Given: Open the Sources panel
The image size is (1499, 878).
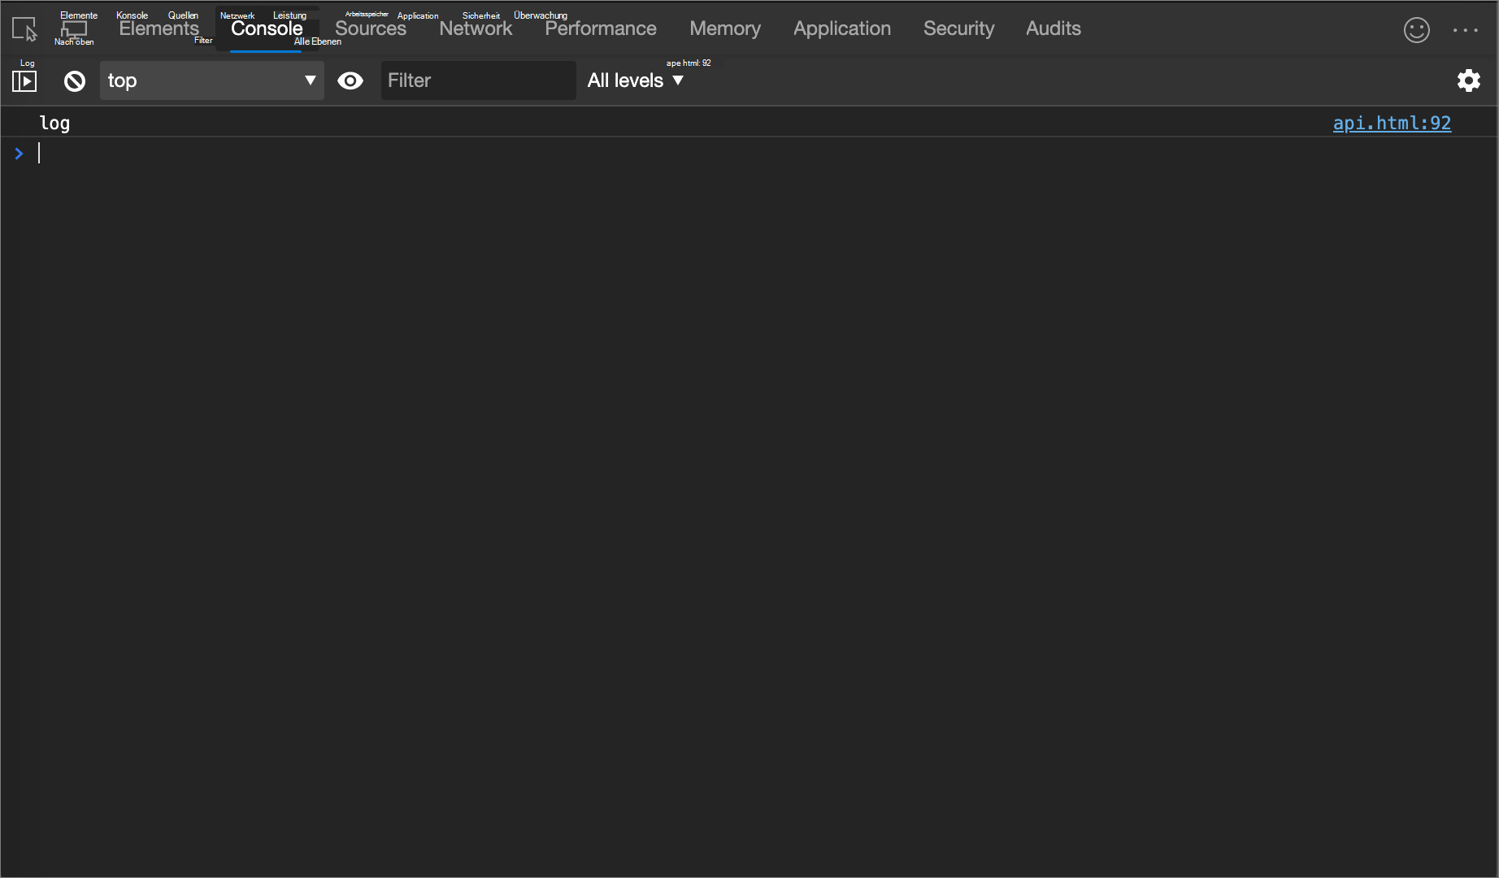Looking at the screenshot, I should 370,28.
